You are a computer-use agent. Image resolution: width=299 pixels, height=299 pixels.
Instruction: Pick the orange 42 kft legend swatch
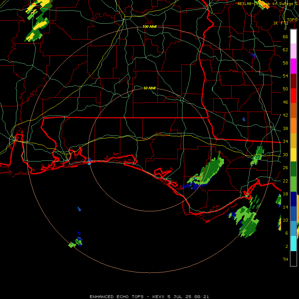[293, 126]
